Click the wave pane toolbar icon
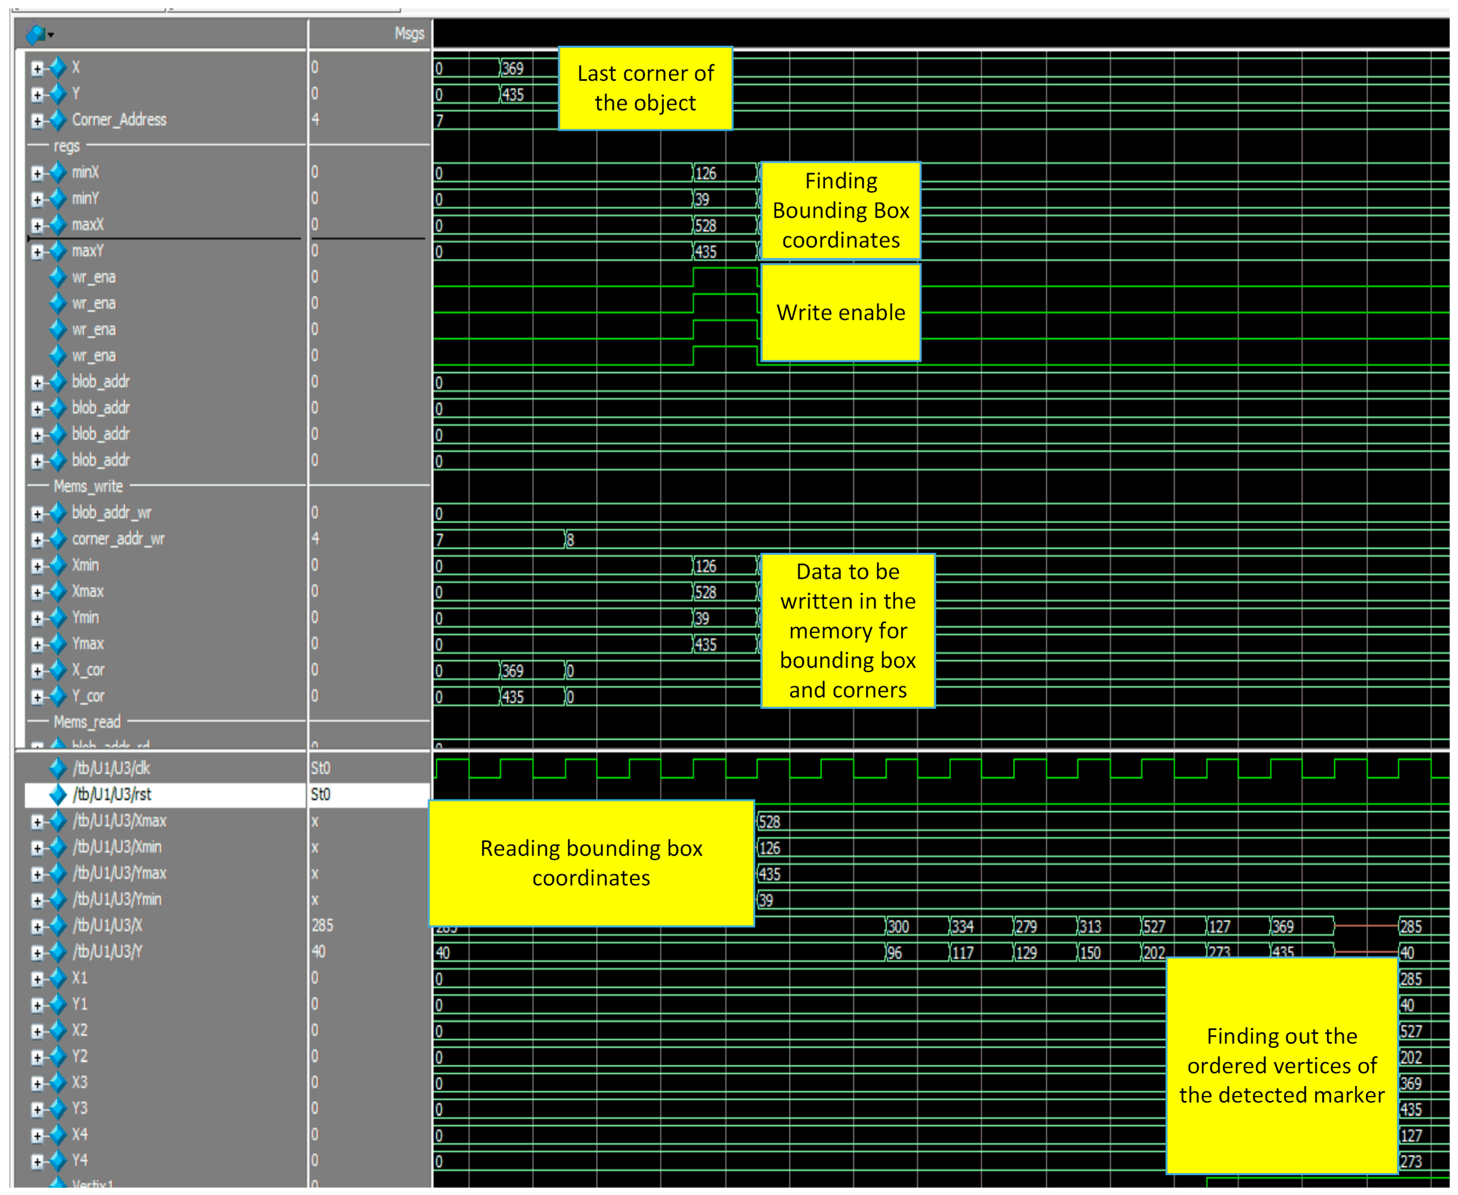Viewport: 1458px width, 1195px height. coord(35,33)
